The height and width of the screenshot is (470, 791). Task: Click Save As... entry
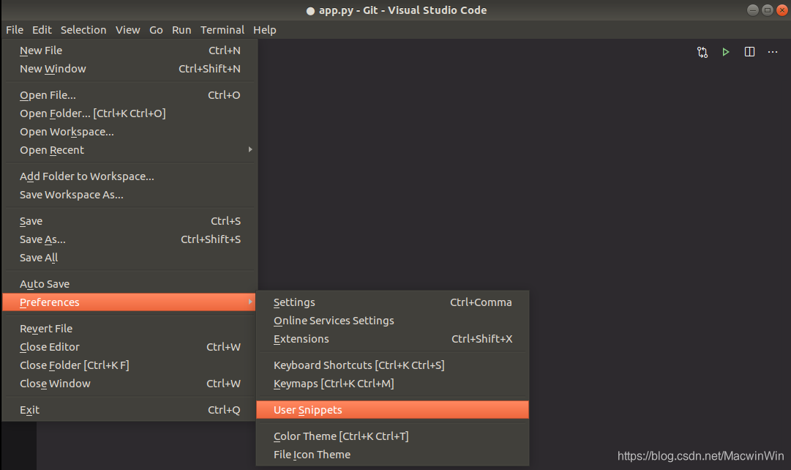click(x=130, y=239)
